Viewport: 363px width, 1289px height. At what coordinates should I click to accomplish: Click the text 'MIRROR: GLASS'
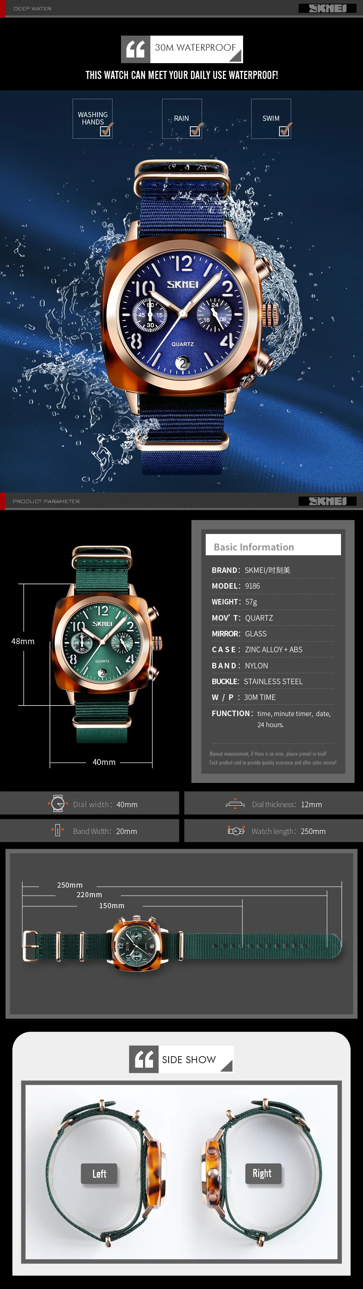239,633
